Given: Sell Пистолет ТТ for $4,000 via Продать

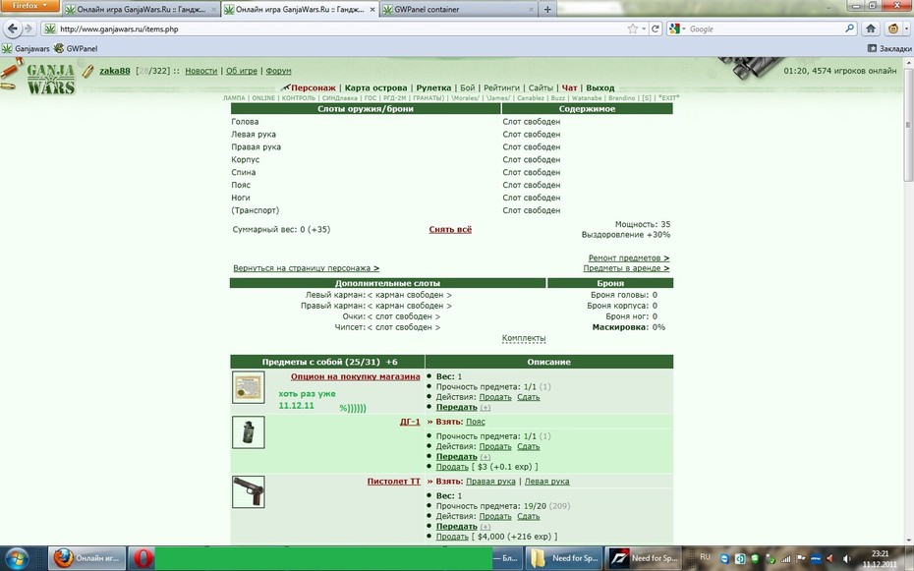Looking at the screenshot, I should click(452, 537).
